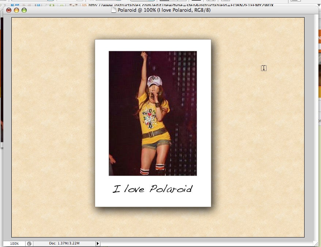321x247 pixels.
Task: Click the window resize grip corner
Action: 316,244
